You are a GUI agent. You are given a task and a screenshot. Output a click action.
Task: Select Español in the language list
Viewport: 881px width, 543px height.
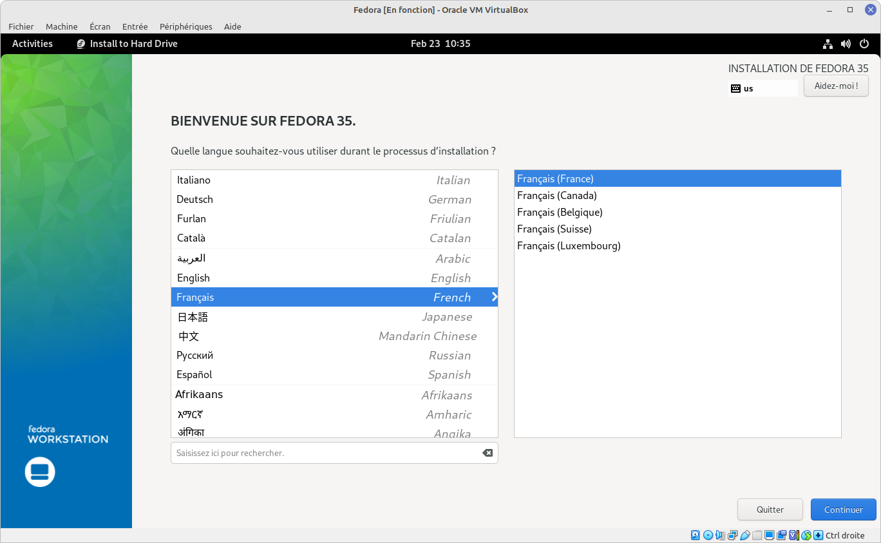coord(334,374)
